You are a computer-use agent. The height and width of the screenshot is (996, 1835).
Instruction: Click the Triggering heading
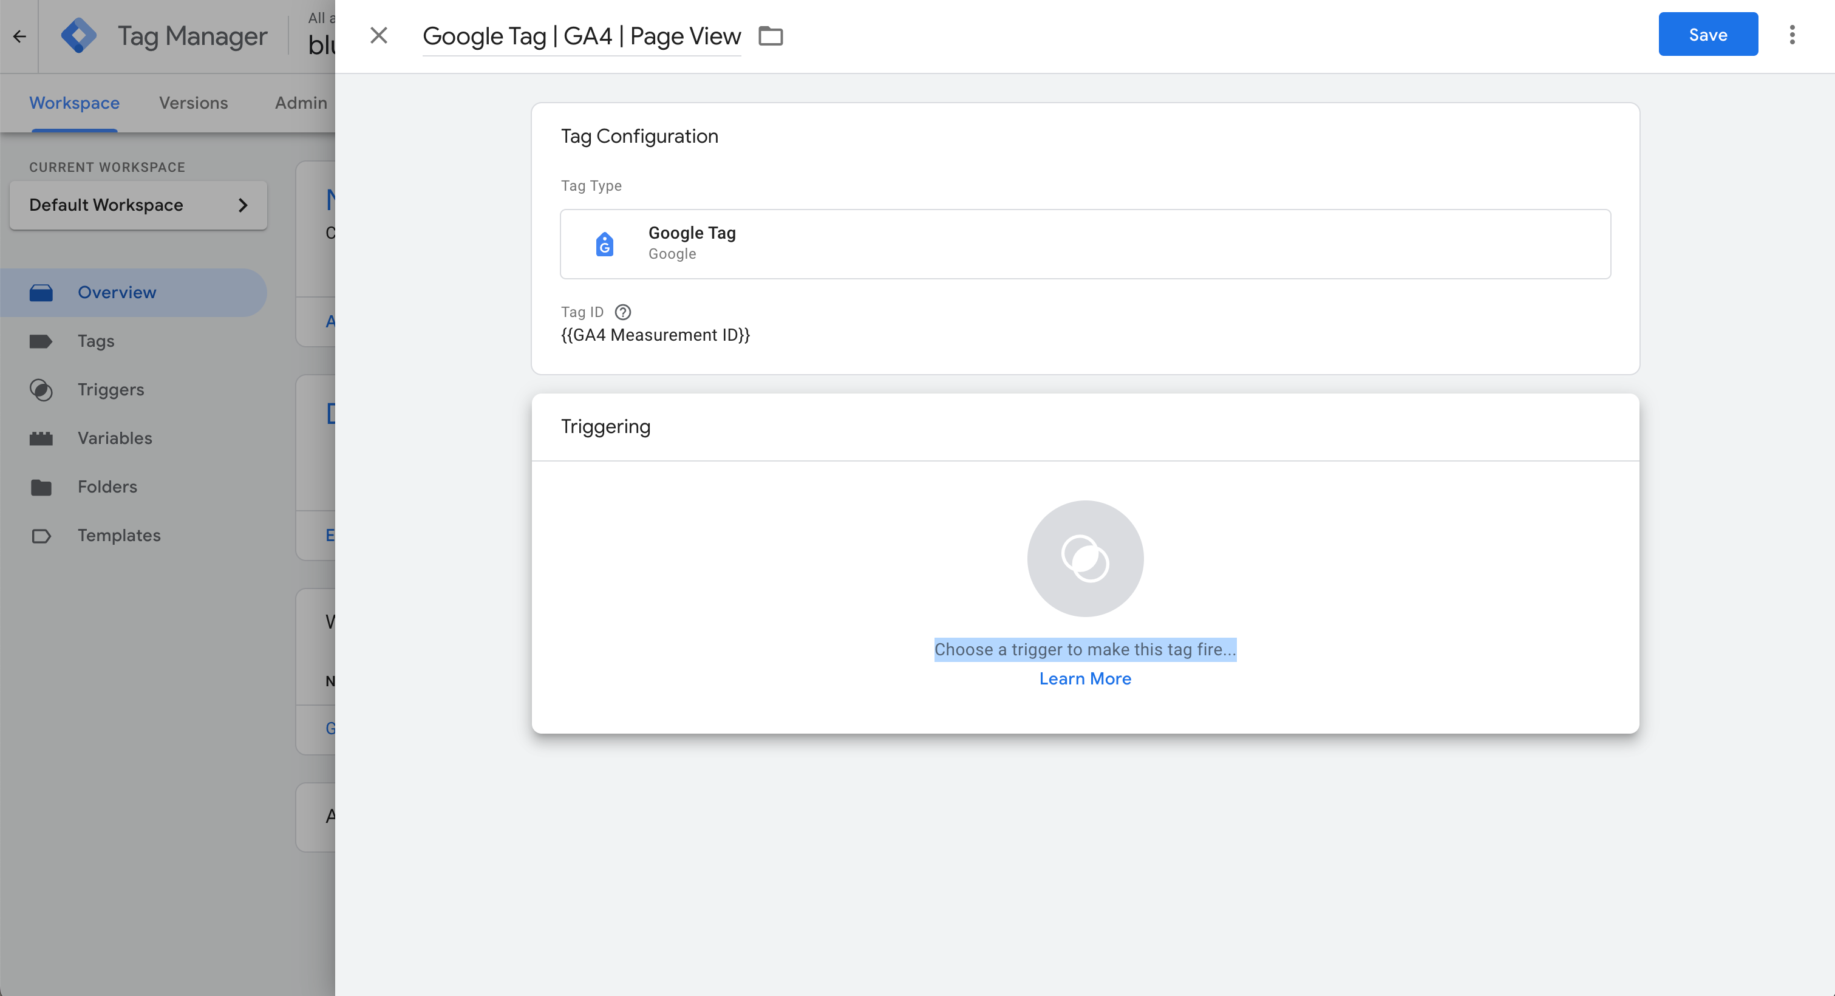[605, 426]
